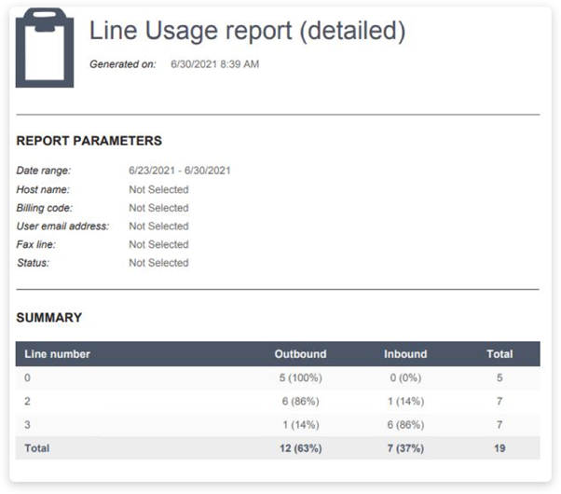
Task: Select line 3 outbound cell 1 (14%)
Action: pos(301,425)
